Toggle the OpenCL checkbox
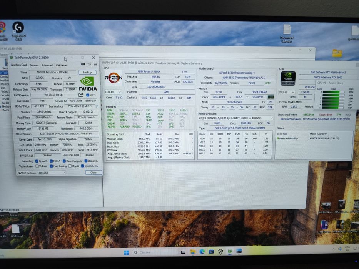The image size is (359, 269). pyautogui.click(x=37, y=161)
